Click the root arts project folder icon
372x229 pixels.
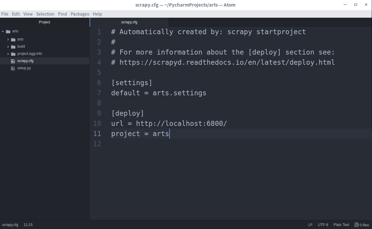(8, 31)
